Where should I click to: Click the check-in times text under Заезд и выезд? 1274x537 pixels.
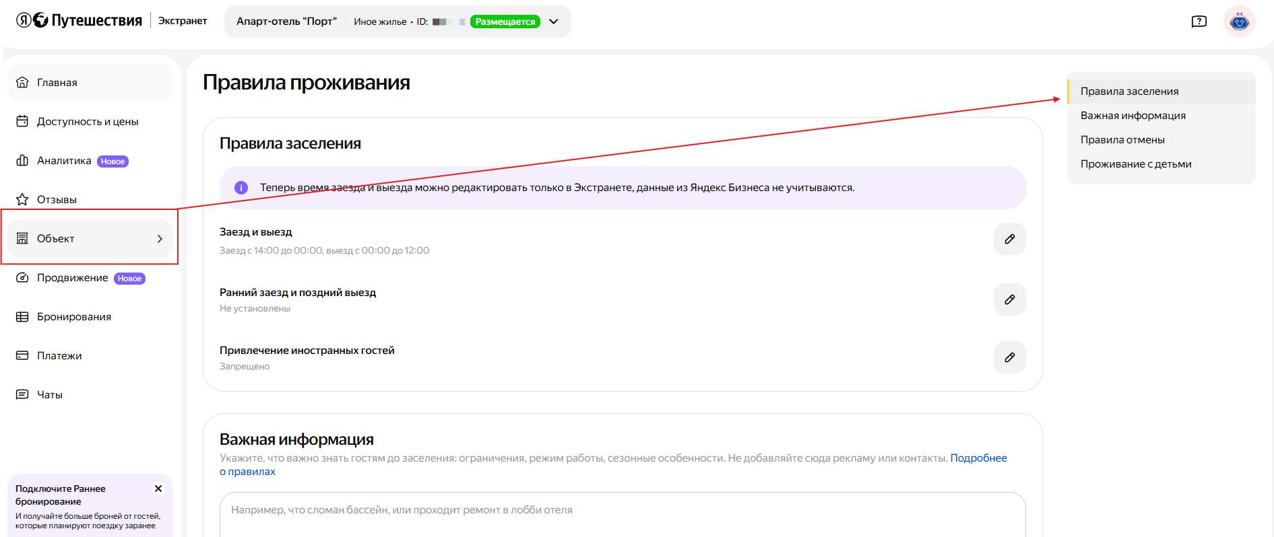pyautogui.click(x=324, y=250)
